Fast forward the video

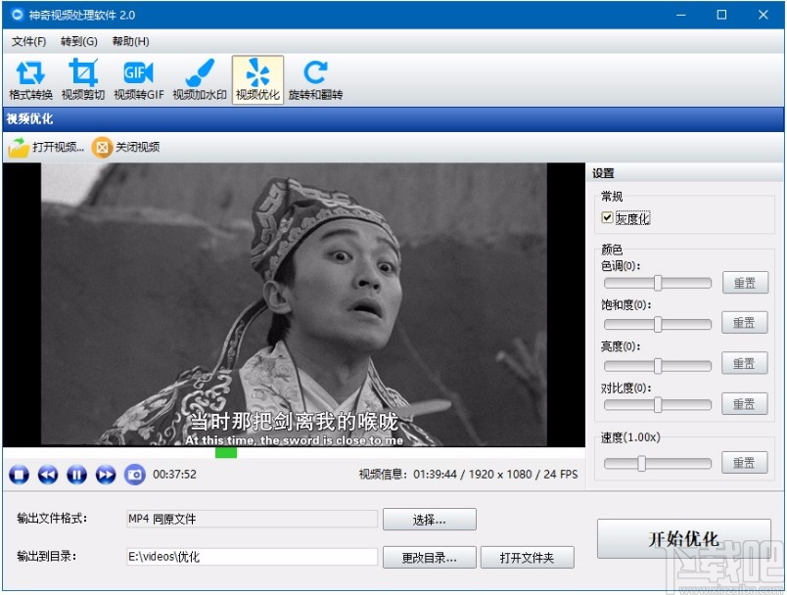tap(106, 474)
